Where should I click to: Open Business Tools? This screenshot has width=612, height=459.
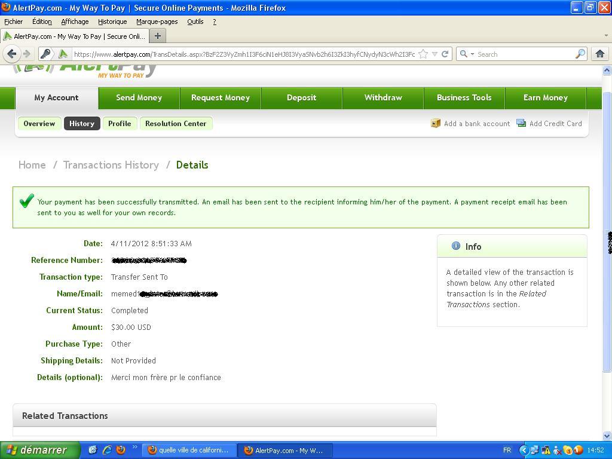(464, 97)
